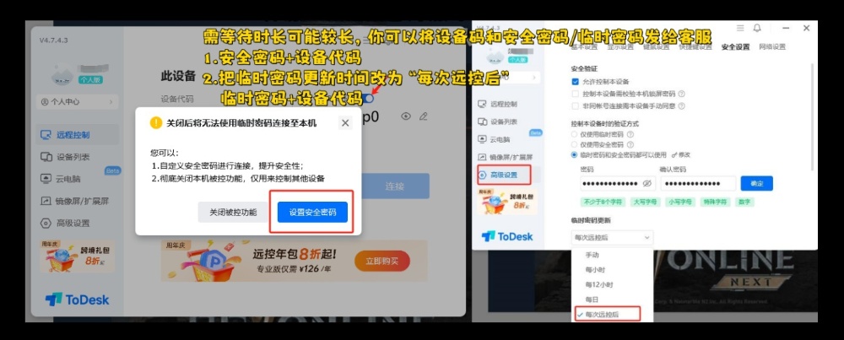
Task: Click the pencil edit icon beside the password
Action: tap(423, 116)
